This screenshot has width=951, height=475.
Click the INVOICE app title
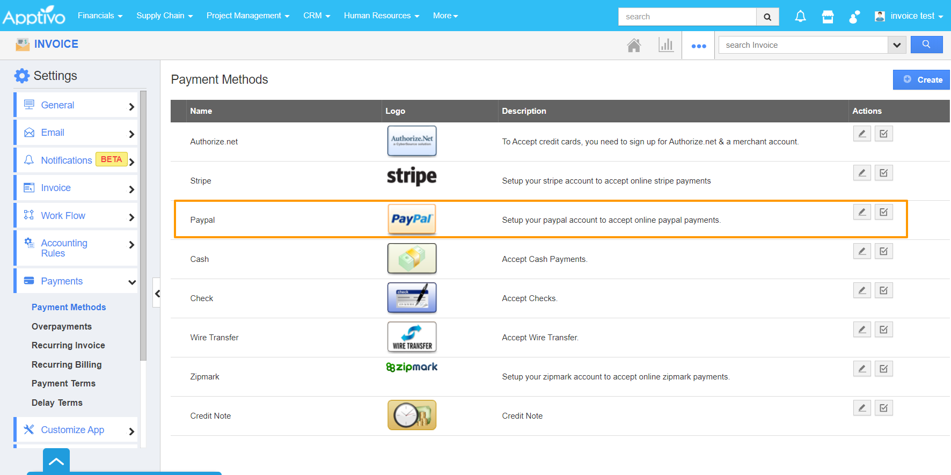tap(56, 44)
